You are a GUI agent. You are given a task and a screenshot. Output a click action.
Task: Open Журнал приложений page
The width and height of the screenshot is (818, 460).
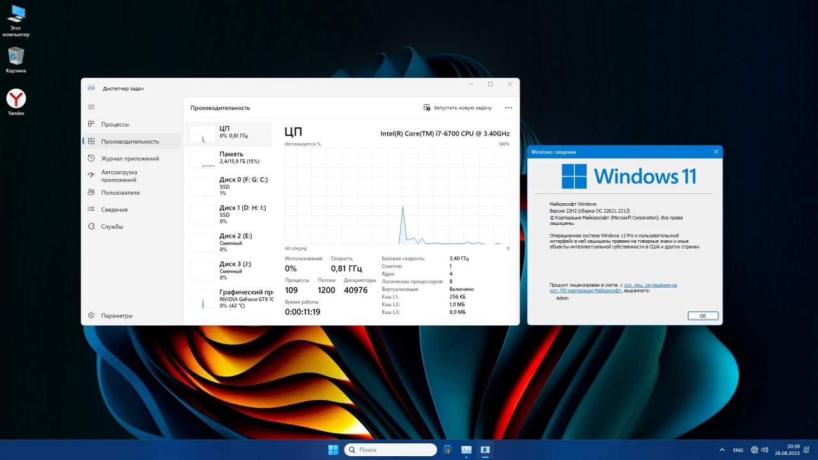(x=132, y=158)
